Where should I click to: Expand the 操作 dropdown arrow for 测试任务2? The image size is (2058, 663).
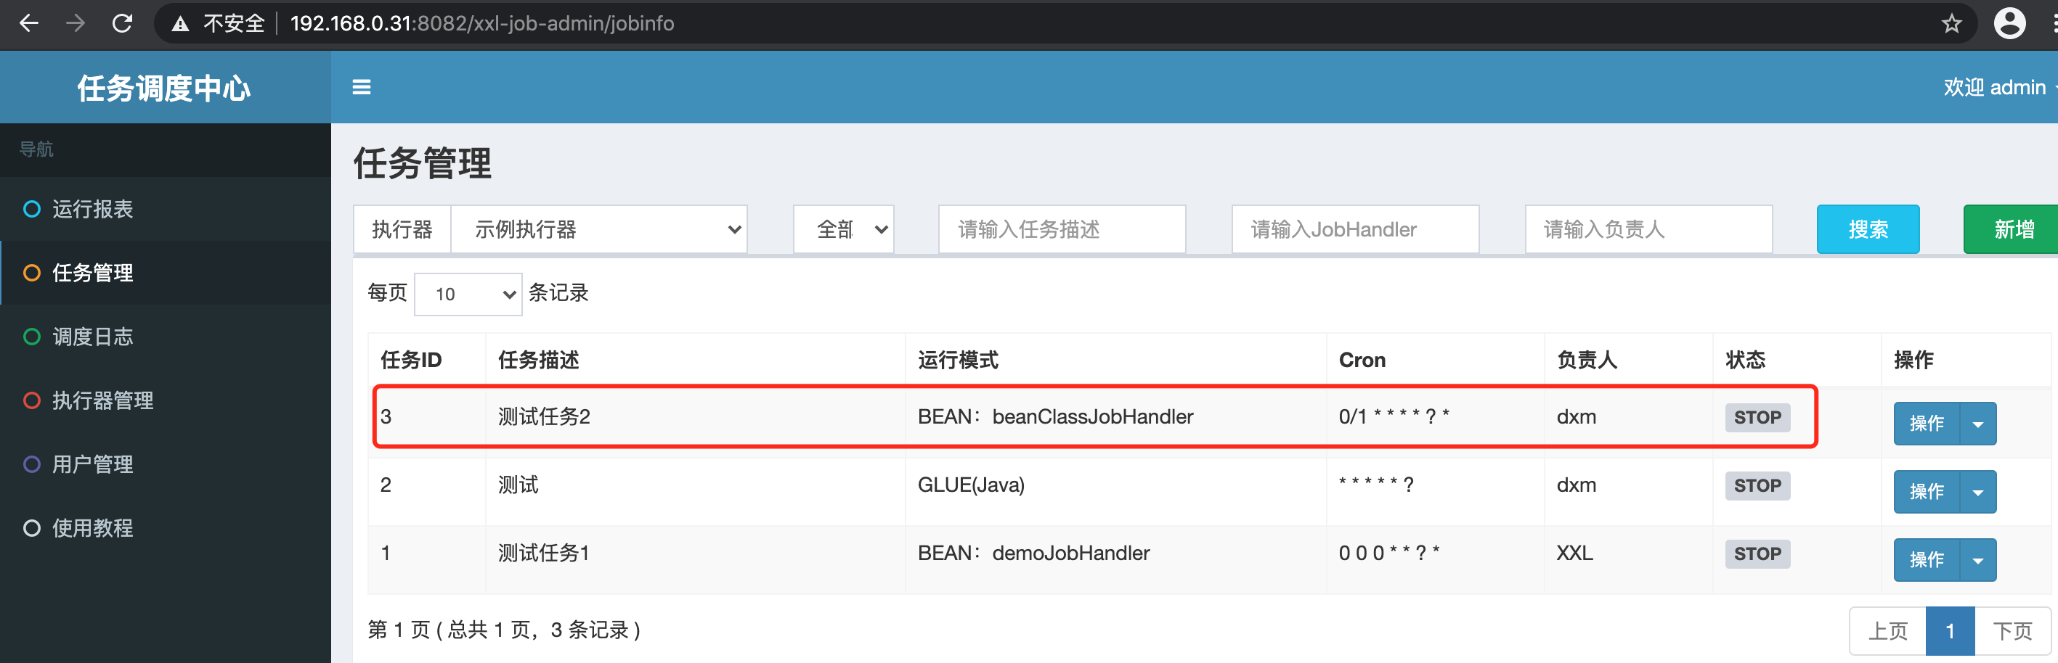tap(1978, 424)
